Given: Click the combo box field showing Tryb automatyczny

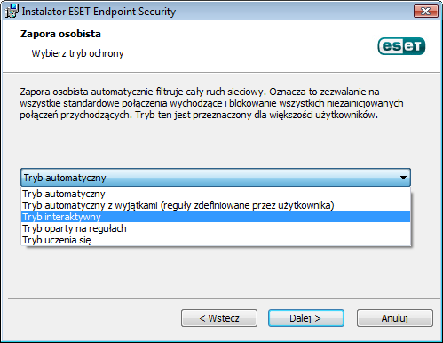Looking at the screenshot, I should pyautogui.click(x=216, y=178).
